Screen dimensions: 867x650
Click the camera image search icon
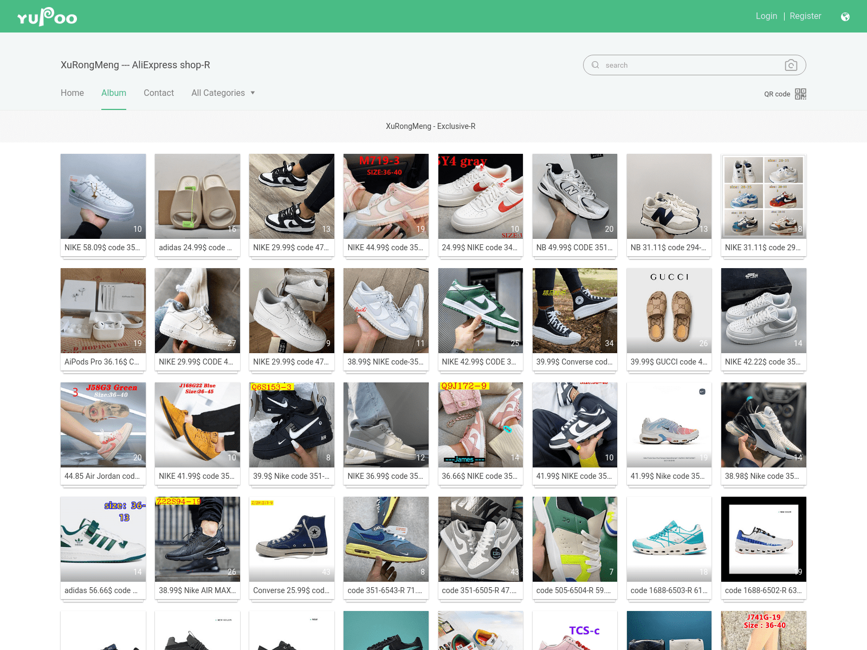point(791,65)
